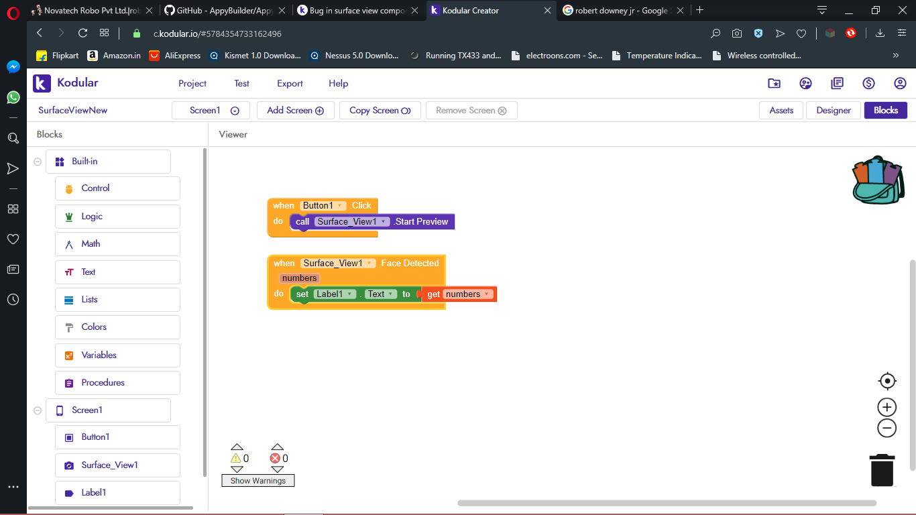Collapse the Screen1 component tree
Image resolution: width=916 pixels, height=515 pixels.
[38, 410]
